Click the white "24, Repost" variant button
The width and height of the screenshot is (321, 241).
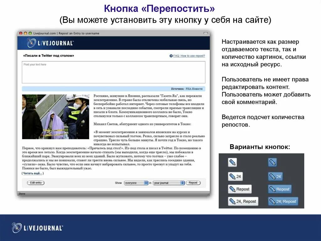(x=243, y=201)
